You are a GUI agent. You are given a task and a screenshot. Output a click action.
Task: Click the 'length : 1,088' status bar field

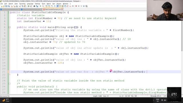click(97, 96)
